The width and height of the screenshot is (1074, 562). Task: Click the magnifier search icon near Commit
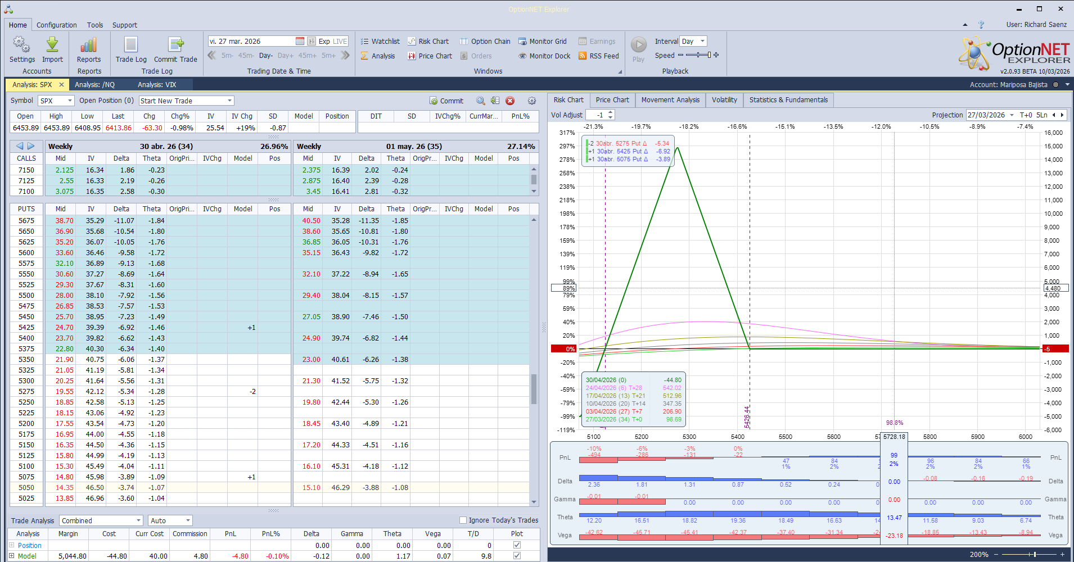(480, 101)
